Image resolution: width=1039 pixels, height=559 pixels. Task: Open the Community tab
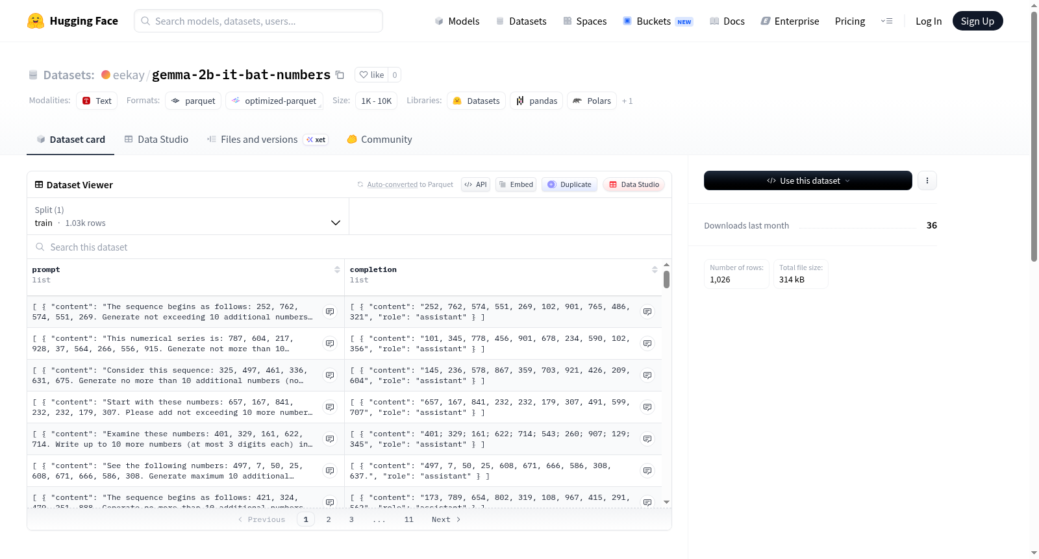(x=379, y=139)
